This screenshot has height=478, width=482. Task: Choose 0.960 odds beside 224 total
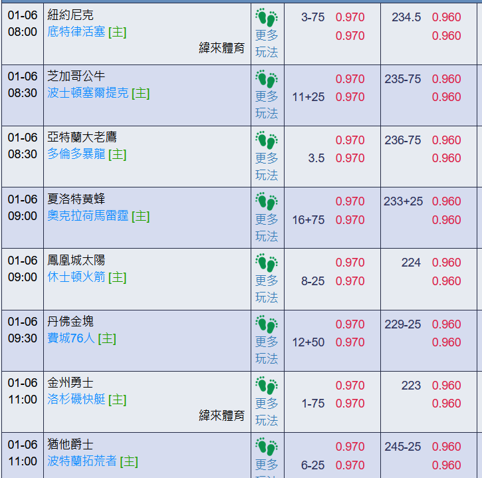(x=446, y=263)
